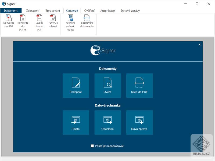Choose the Sken do PDF tile
This screenshot has width=215, height=161.
click(139, 86)
